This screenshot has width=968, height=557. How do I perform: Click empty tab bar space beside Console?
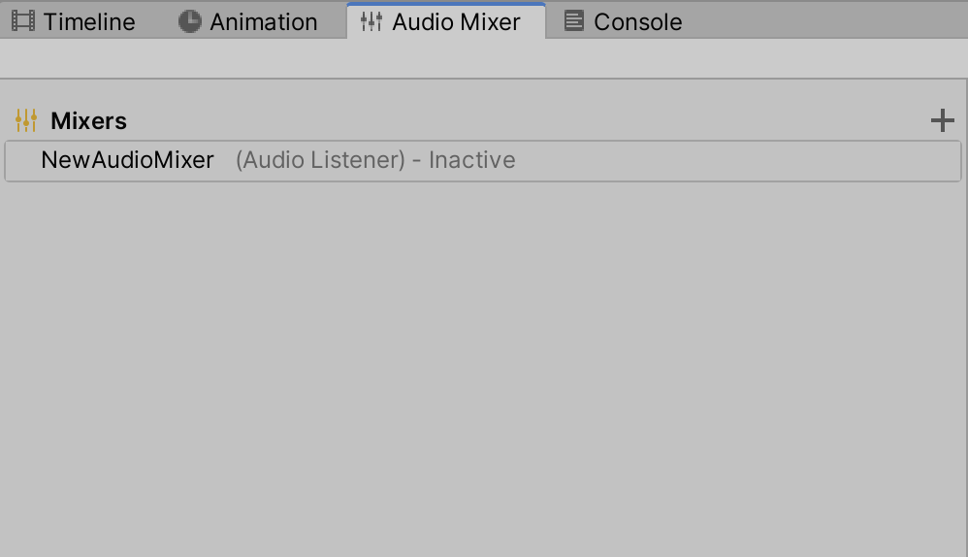click(824, 21)
